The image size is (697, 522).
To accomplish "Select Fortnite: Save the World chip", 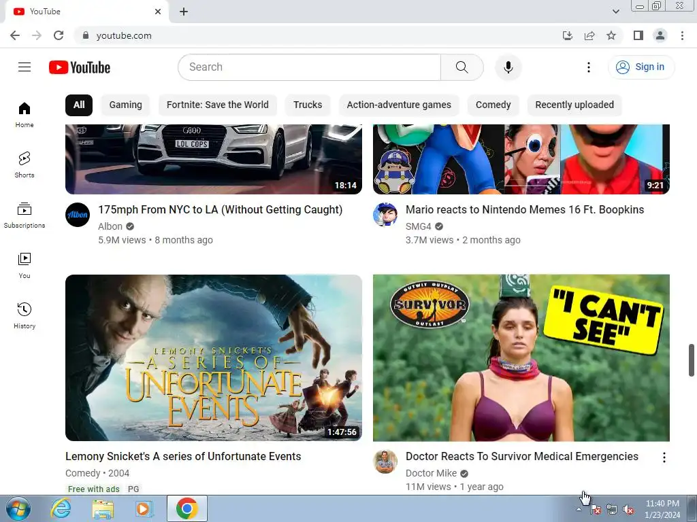I will [x=218, y=105].
